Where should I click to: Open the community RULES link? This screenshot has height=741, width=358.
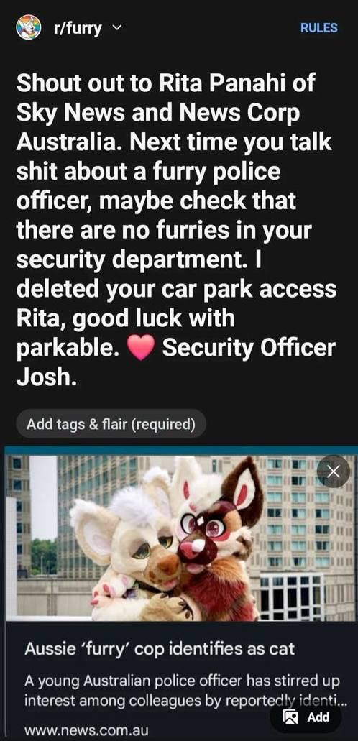tap(318, 28)
